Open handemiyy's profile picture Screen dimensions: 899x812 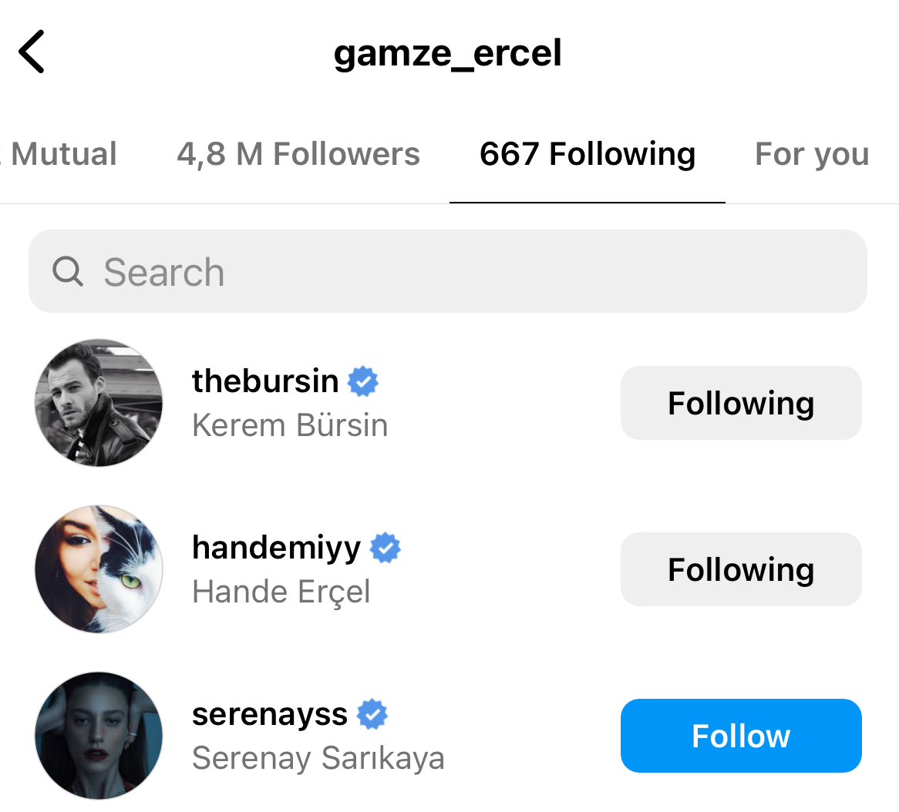point(99,569)
